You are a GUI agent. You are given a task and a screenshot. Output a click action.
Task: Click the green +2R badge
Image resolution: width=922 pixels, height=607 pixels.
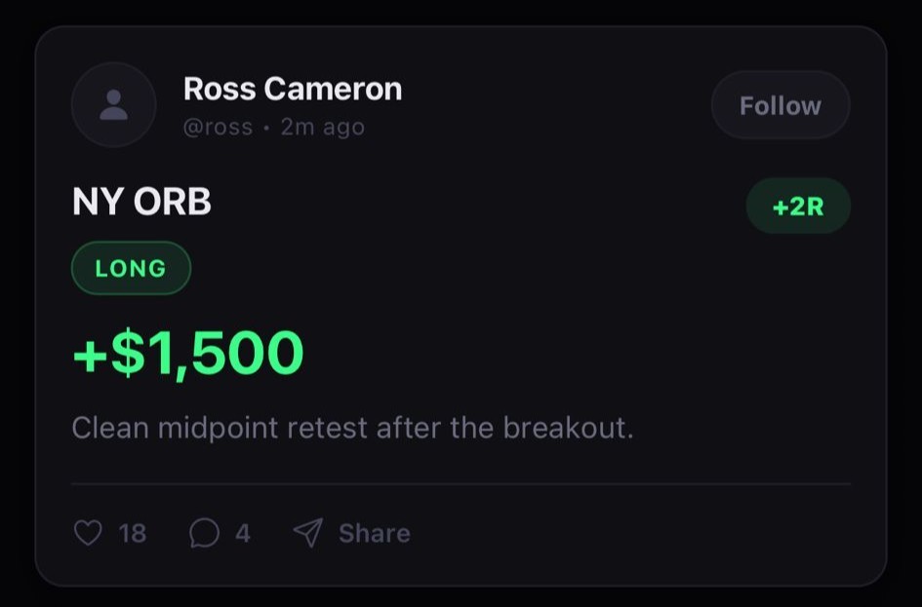(797, 207)
